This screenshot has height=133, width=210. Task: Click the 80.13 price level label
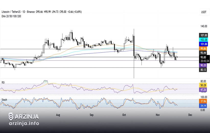(204, 70)
